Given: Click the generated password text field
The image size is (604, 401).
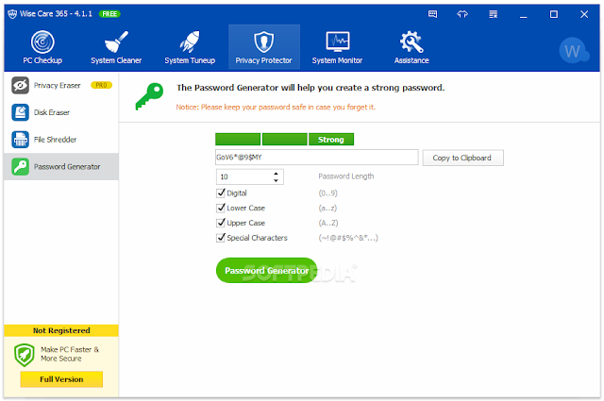Looking at the screenshot, I should (x=317, y=158).
